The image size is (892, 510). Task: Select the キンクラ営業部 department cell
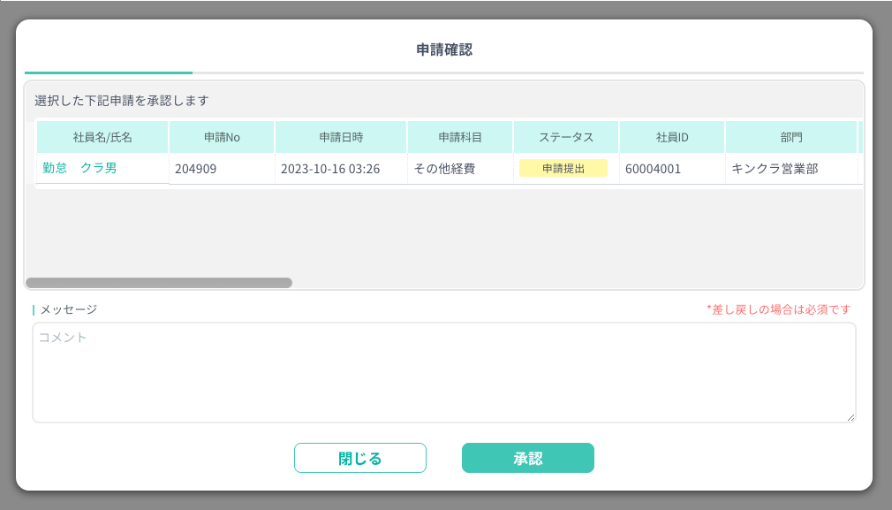pos(791,169)
